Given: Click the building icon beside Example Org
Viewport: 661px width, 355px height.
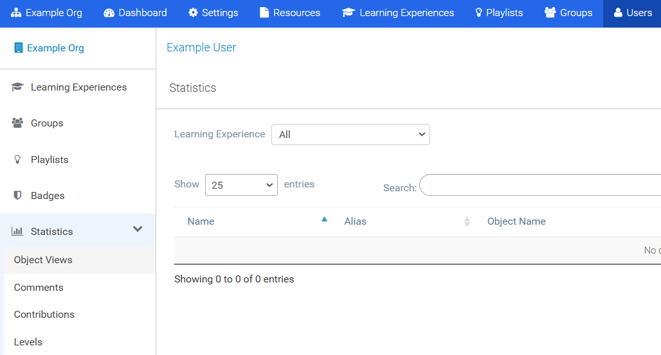Looking at the screenshot, I should point(18,48).
